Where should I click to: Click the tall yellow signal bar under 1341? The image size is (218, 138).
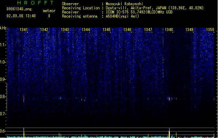24,133
